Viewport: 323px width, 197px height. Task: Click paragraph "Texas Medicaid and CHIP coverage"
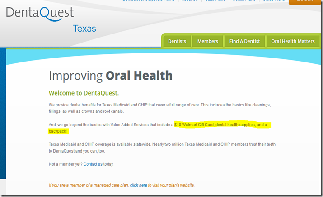point(162,148)
